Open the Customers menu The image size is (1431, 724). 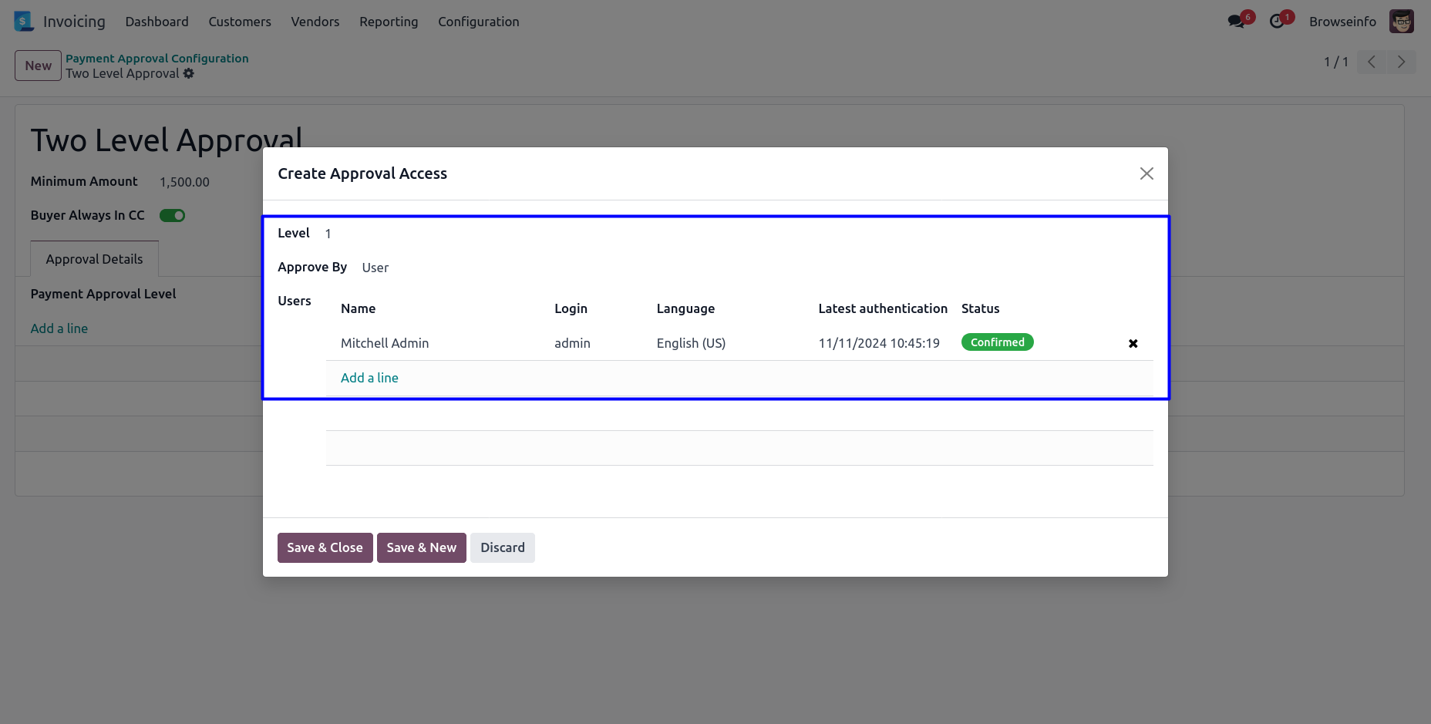pos(239,22)
